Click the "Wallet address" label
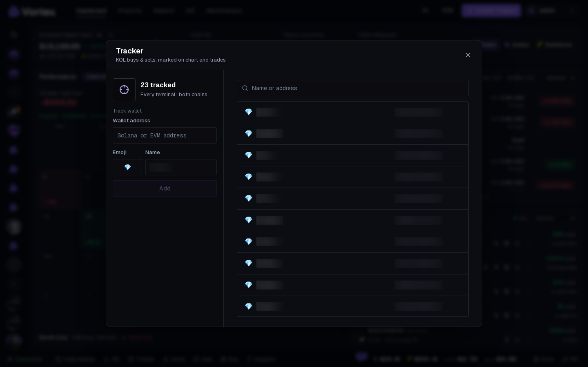 point(131,121)
